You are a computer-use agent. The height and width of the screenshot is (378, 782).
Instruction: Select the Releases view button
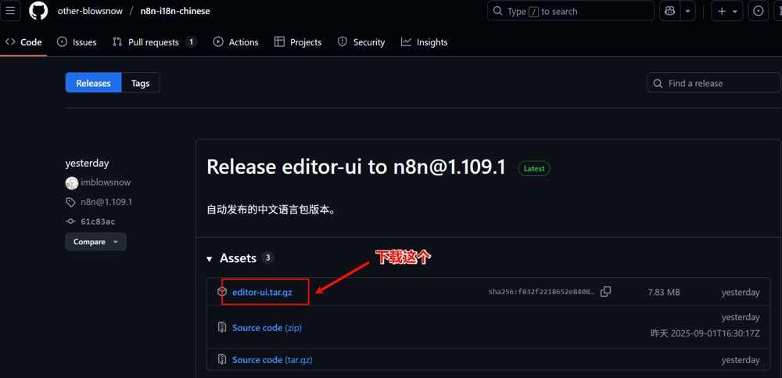pyautogui.click(x=94, y=83)
